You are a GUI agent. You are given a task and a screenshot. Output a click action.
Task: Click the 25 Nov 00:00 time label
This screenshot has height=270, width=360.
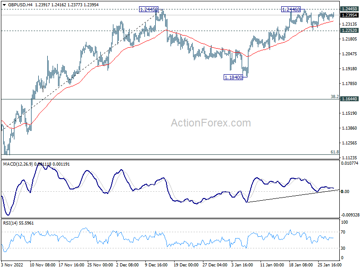click(x=100, y=265)
